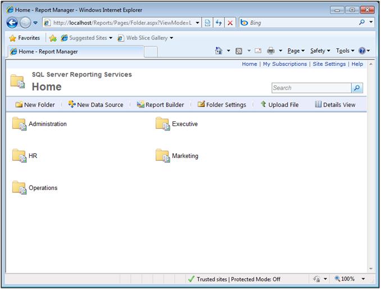Click the Operations folder icon
The image size is (381, 289).
(19, 188)
